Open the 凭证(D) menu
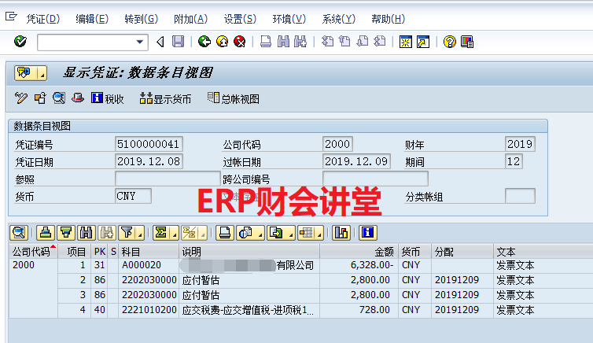 click(42, 19)
